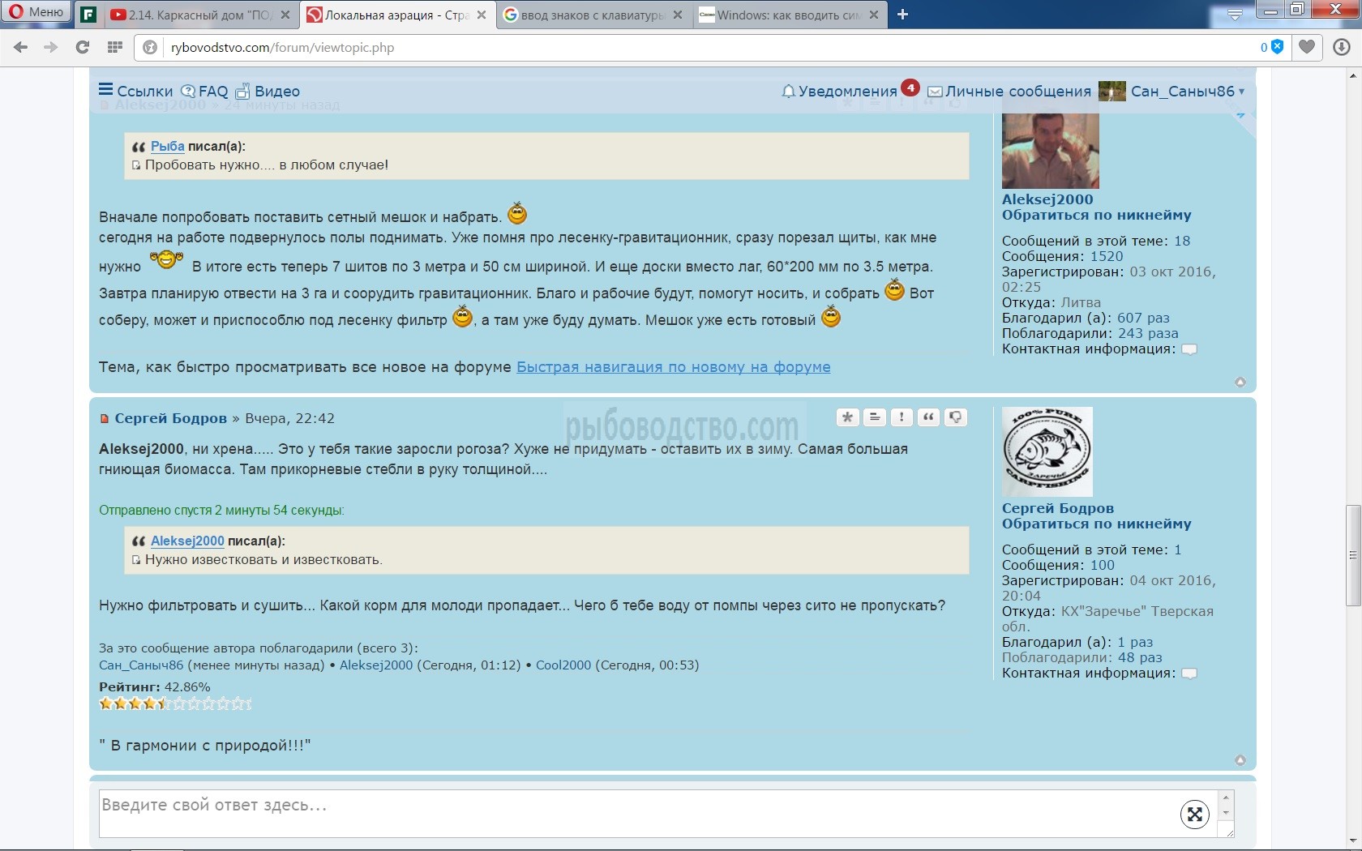1362x851 pixels.
Task: Close the Каркасный дом tab
Action: tap(285, 15)
